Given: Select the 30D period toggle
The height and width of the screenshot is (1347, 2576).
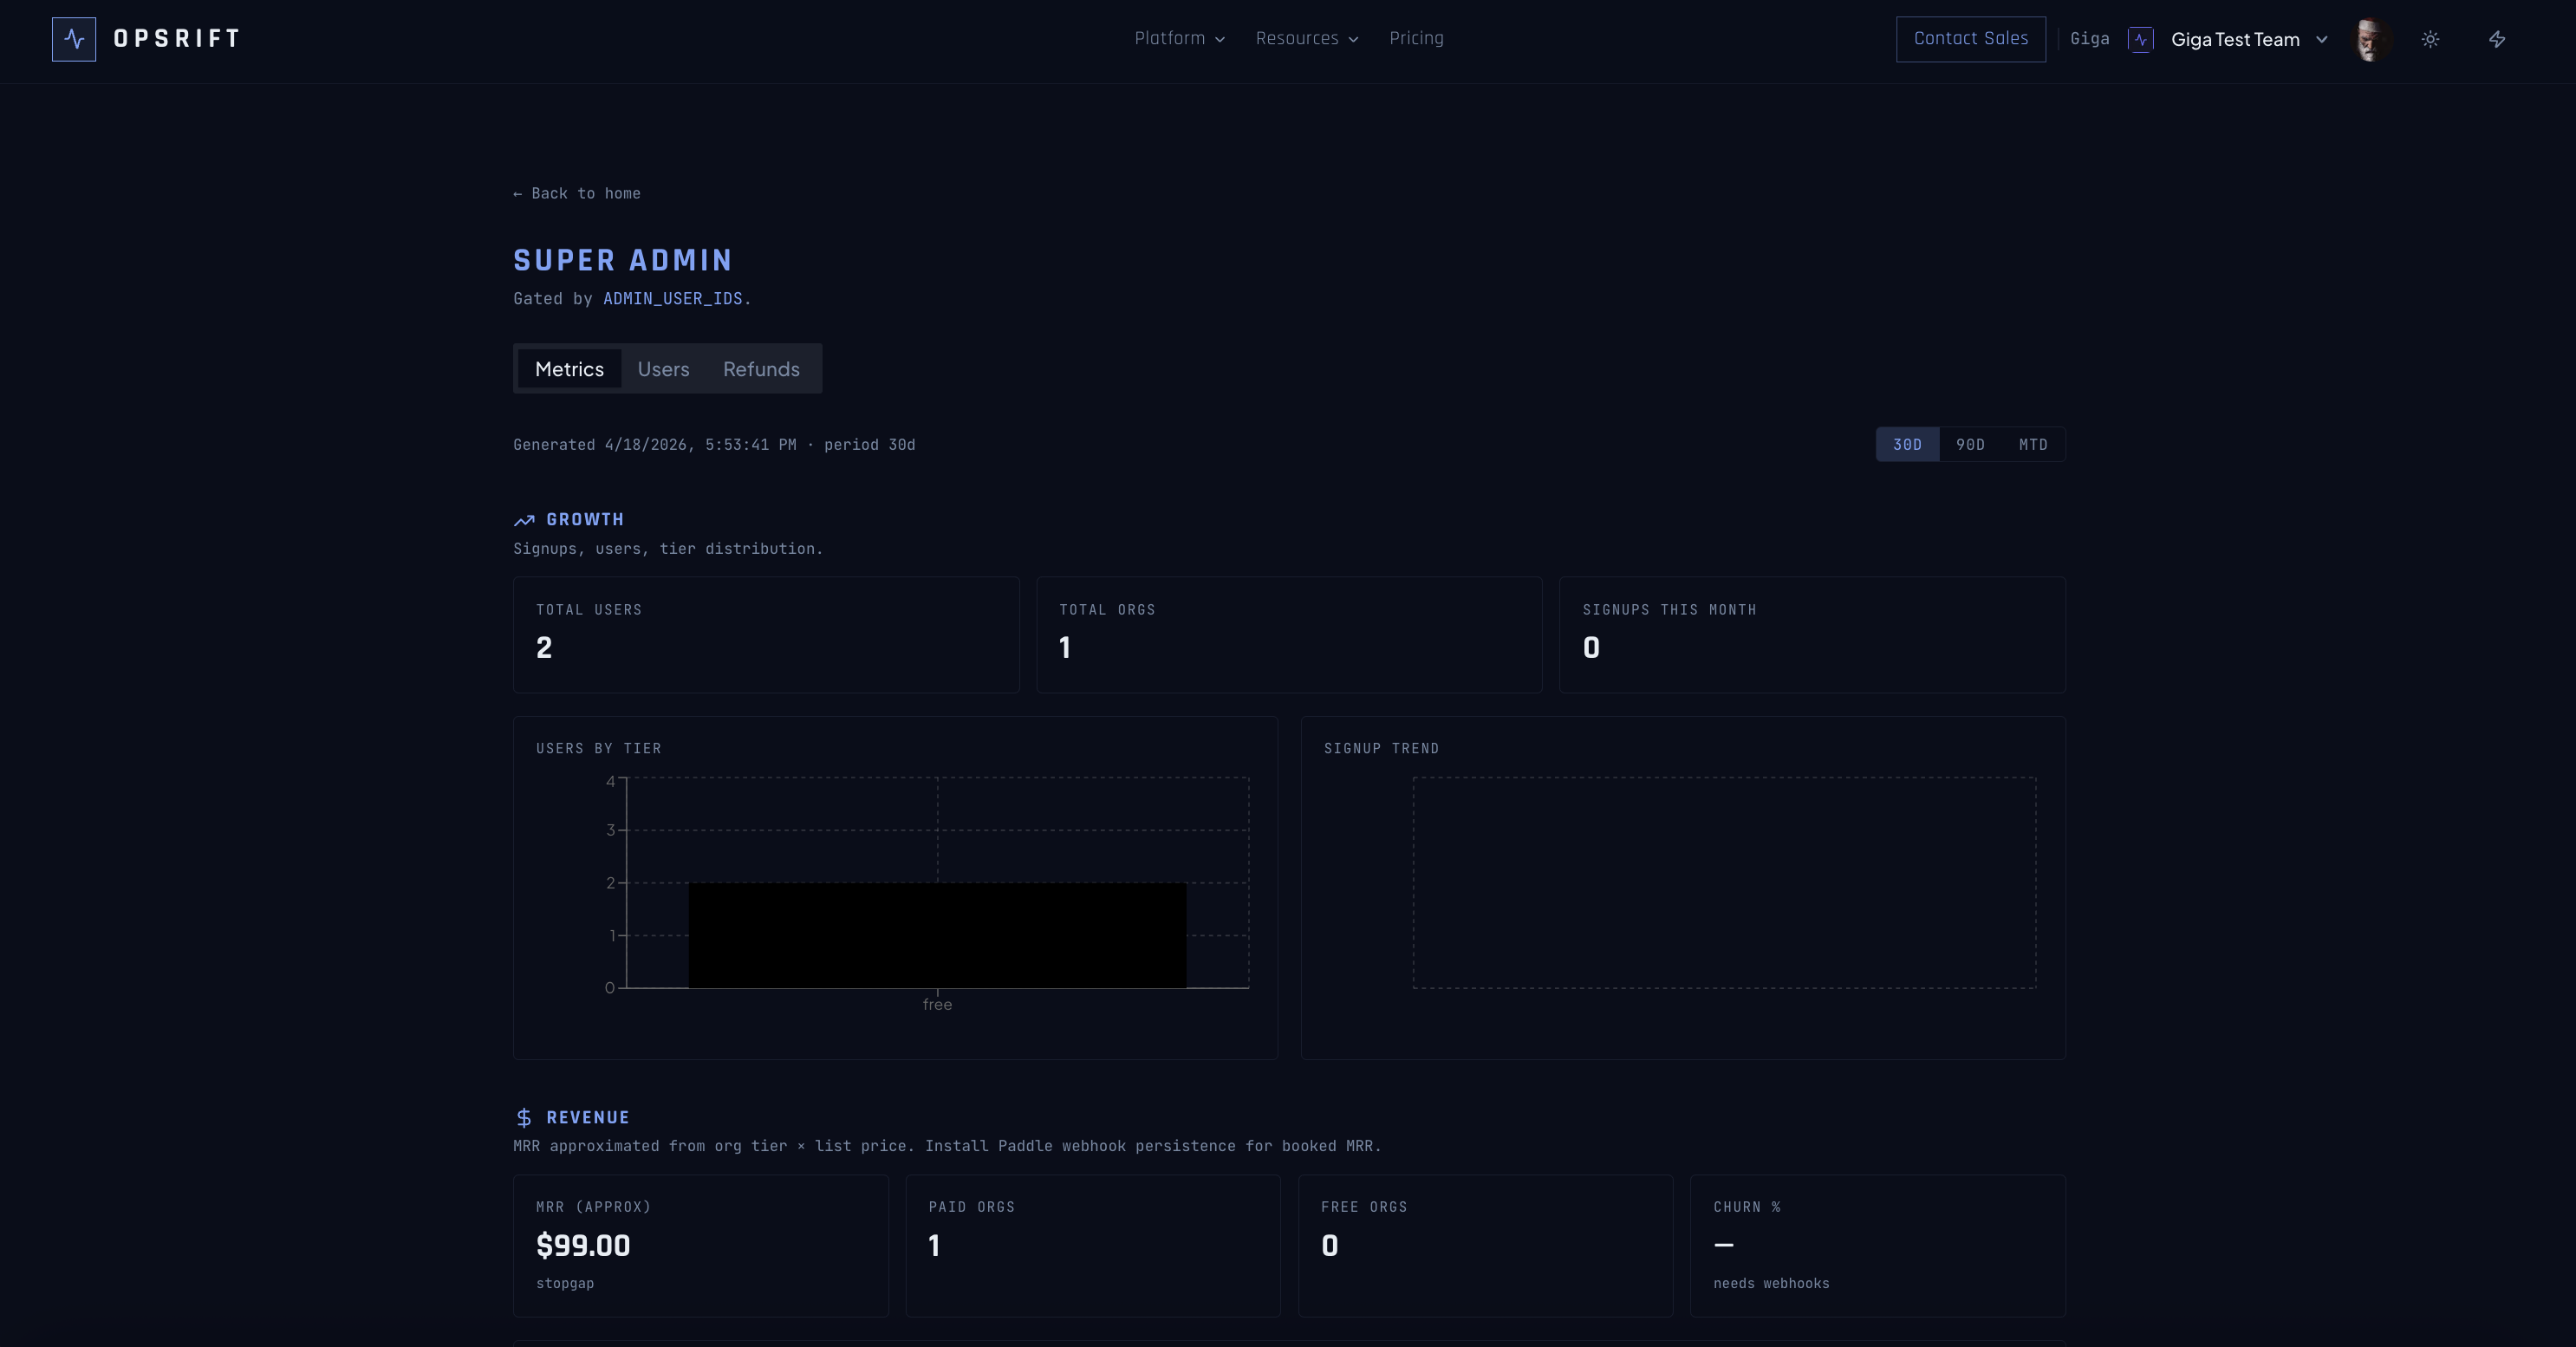Looking at the screenshot, I should click(1907, 445).
